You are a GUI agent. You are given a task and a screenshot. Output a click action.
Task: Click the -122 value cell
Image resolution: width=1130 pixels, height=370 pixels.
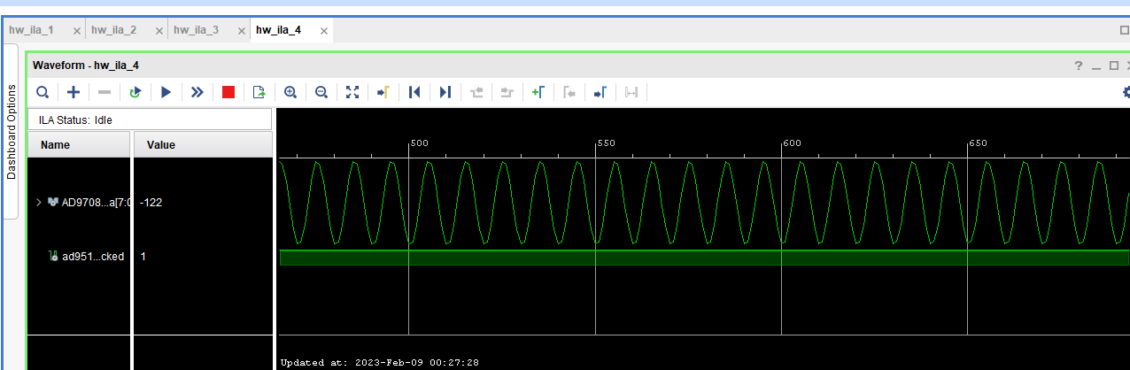point(151,203)
